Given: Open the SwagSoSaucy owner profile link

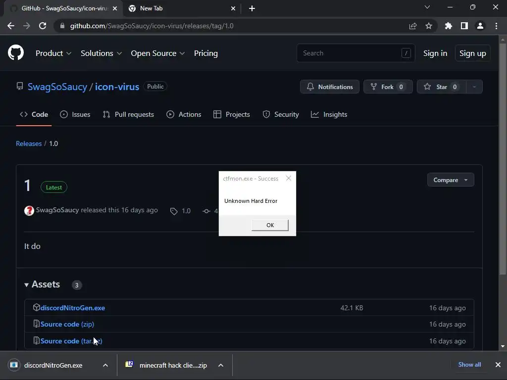Looking at the screenshot, I should tap(57, 87).
